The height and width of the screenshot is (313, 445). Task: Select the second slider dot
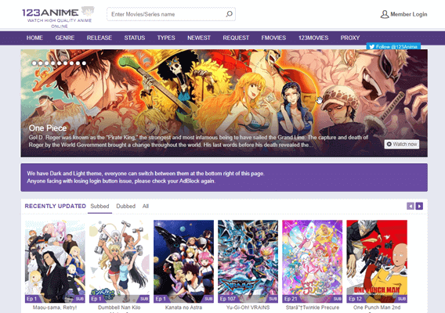click(x=41, y=63)
